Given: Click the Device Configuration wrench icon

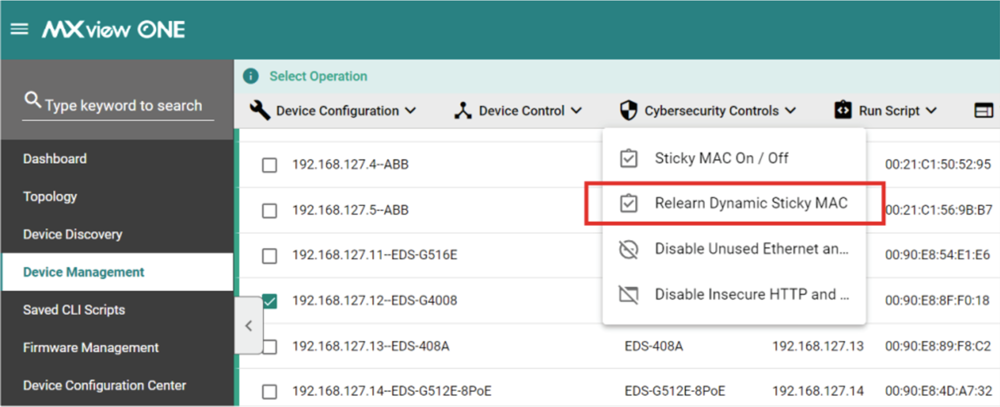Looking at the screenshot, I should click(259, 110).
